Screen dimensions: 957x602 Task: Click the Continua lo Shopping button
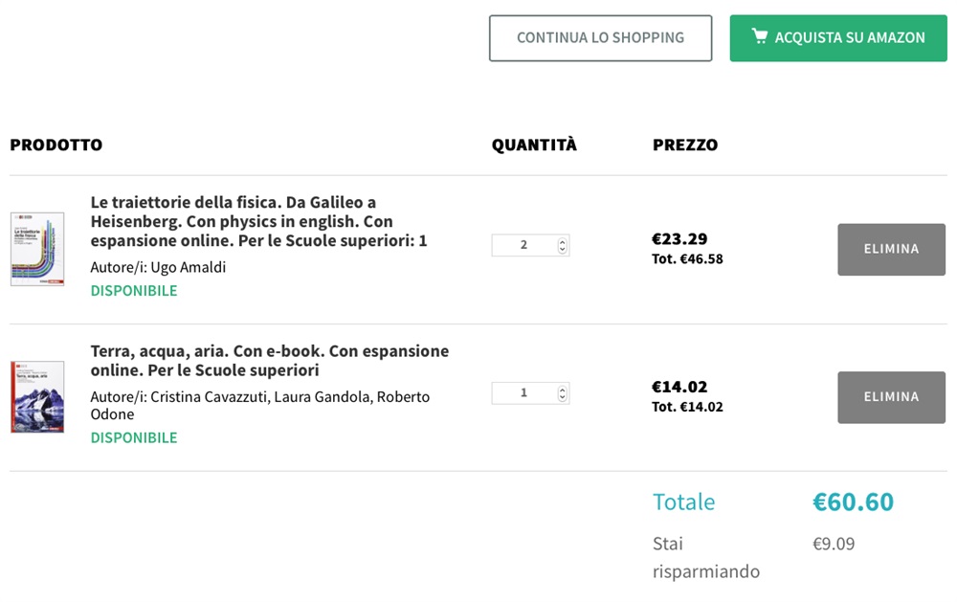point(600,38)
